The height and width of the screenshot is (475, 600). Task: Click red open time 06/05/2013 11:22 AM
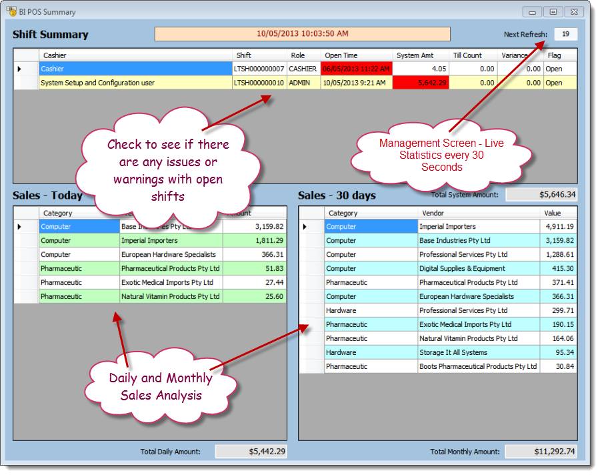[x=356, y=69]
